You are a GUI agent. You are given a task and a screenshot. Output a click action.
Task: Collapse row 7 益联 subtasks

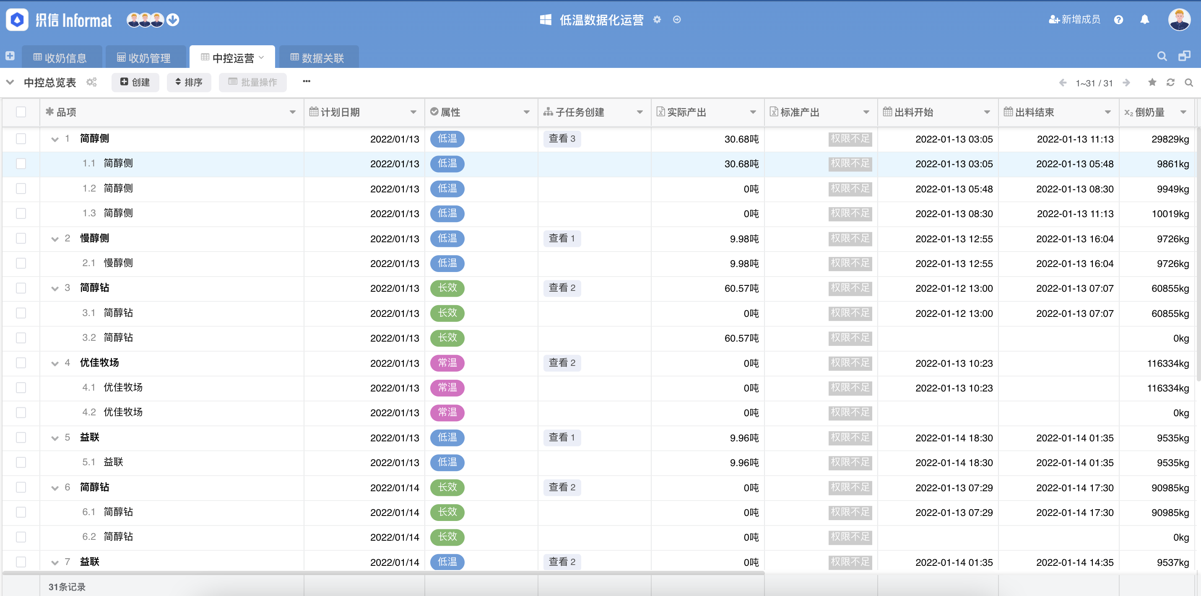point(55,562)
